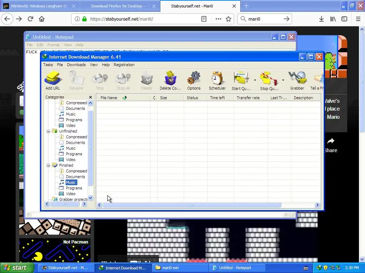Viewport: 365px width, 273px height.
Task: Select Grabber projects tree item
Action: tap(73, 199)
